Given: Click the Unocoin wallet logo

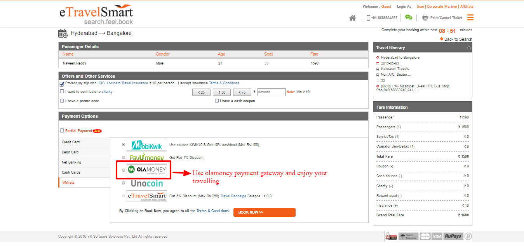Looking at the screenshot, I should [x=146, y=183].
